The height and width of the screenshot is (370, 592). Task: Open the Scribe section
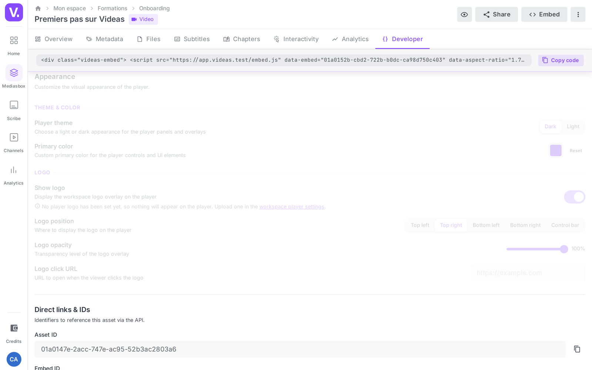tap(14, 110)
